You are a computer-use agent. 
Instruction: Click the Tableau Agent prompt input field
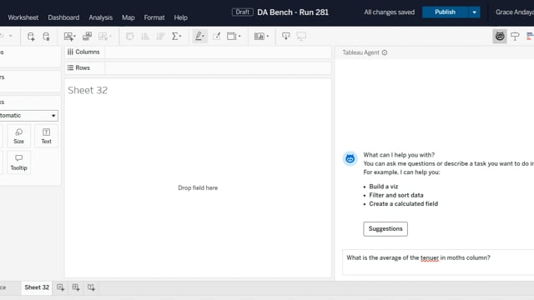438,262
